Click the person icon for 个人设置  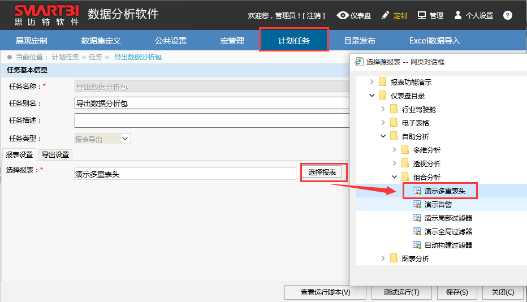point(458,15)
